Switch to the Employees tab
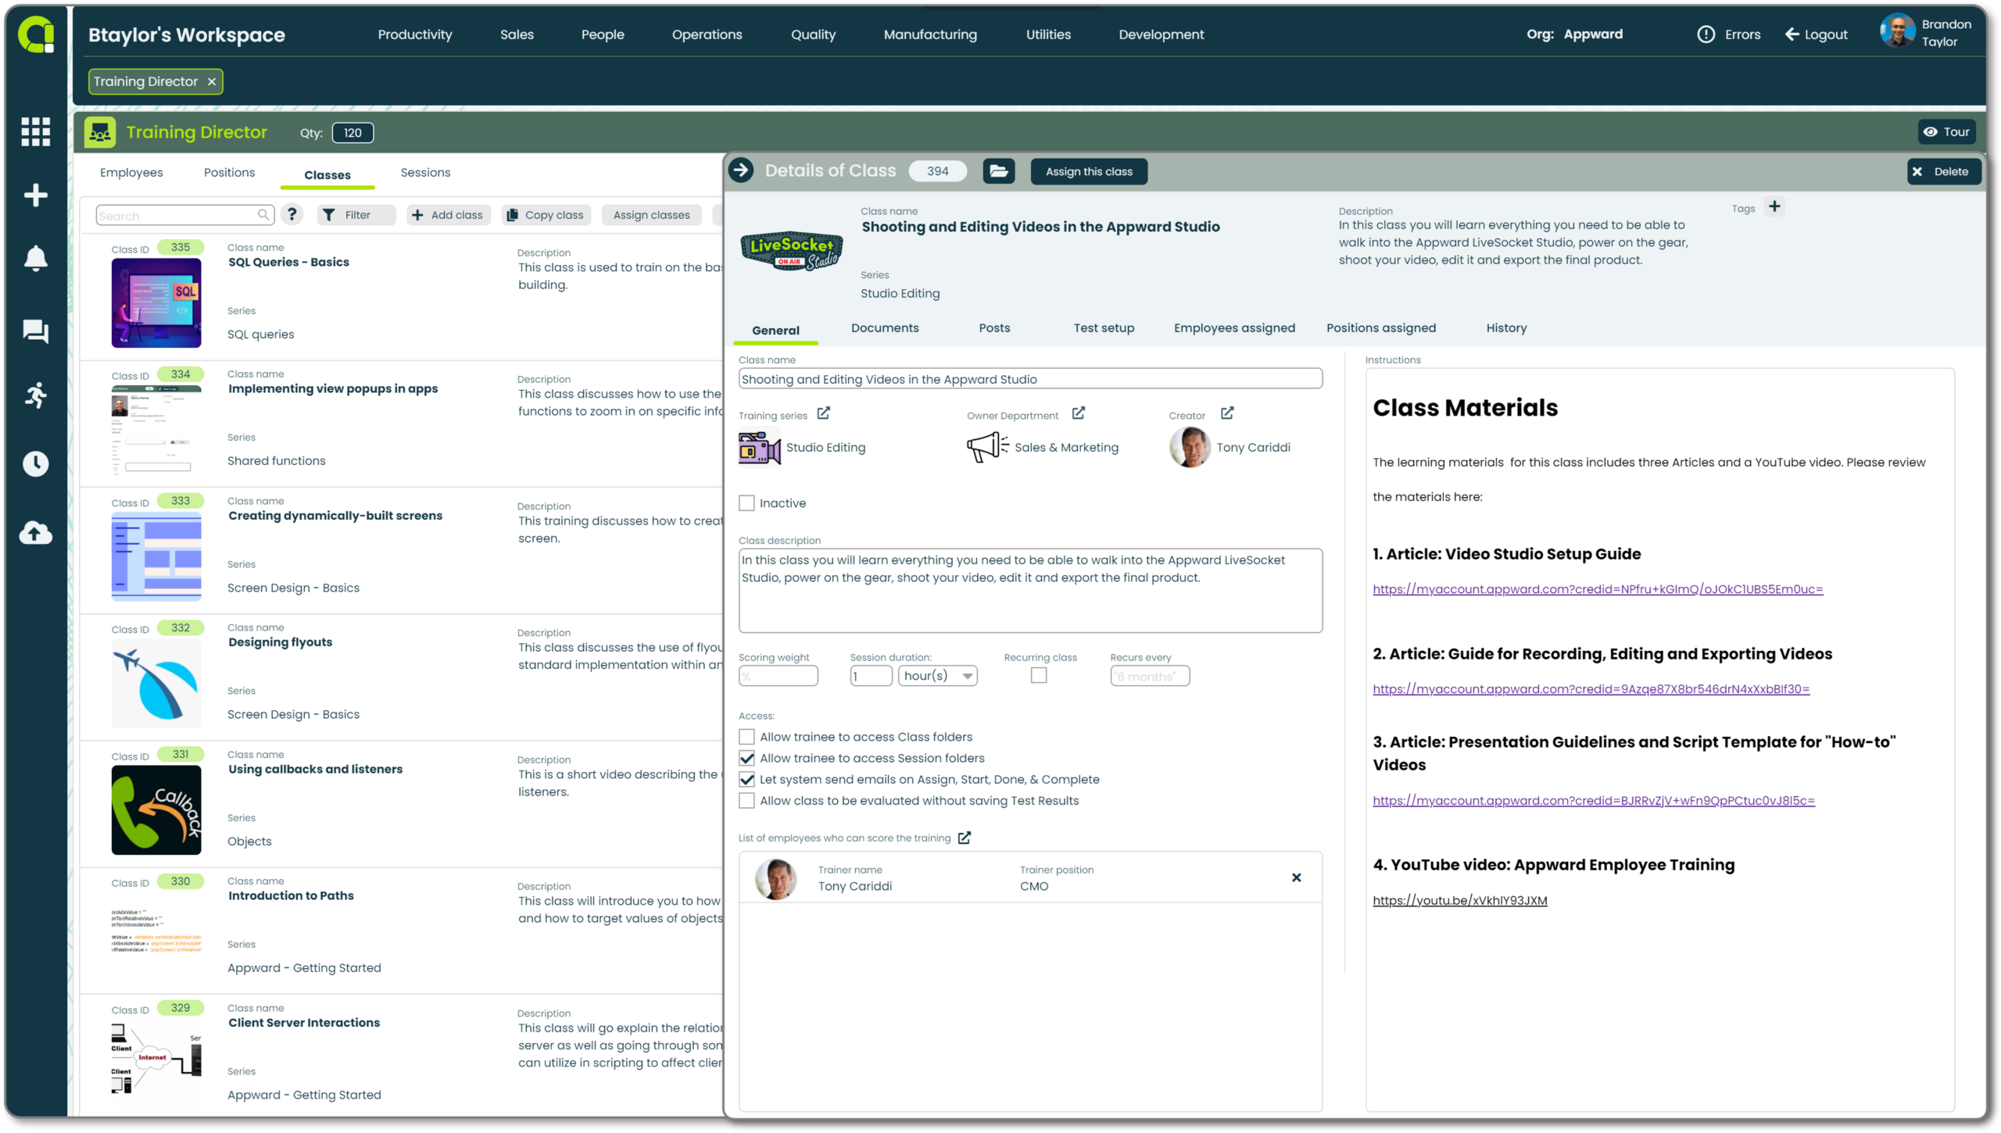The height and width of the screenshot is (1133, 2001). pyautogui.click(x=131, y=172)
